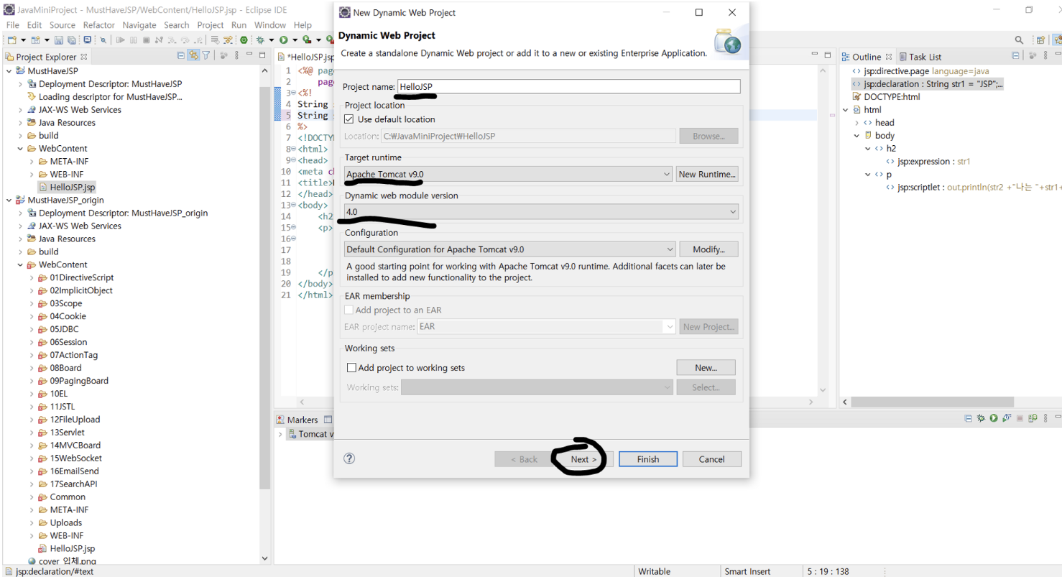Open the terminal console toolbar icon

[x=88, y=40]
